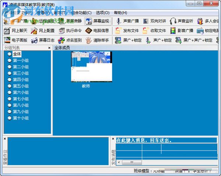
Task: Open the 查看(V) menu
Action: 43,13
